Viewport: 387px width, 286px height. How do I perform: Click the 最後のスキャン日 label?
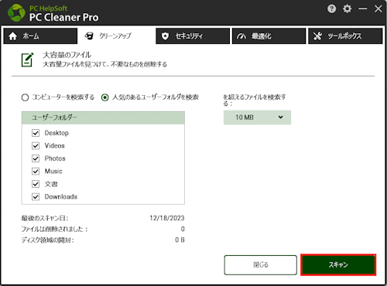(45, 219)
